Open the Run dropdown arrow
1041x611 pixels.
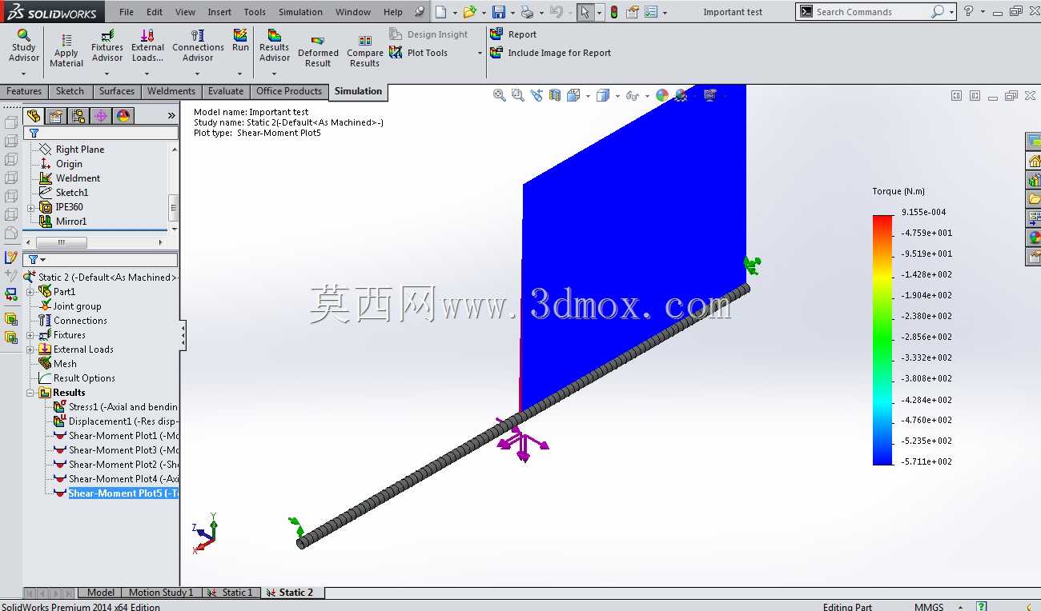pos(241,74)
